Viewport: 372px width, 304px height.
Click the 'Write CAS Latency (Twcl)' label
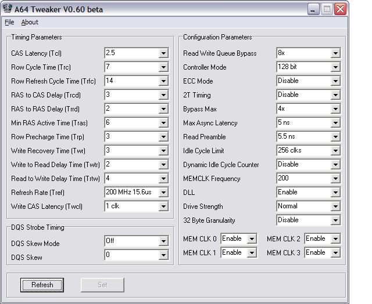coord(46,207)
